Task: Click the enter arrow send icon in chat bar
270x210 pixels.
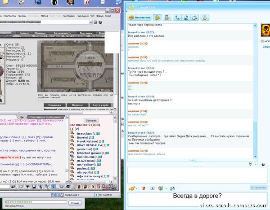Action: pyautogui.click(x=13, y=187)
